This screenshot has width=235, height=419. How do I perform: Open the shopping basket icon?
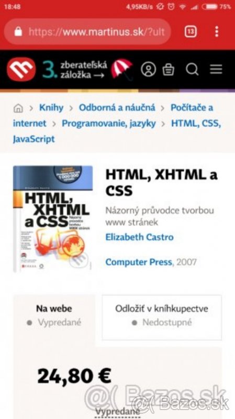click(169, 70)
